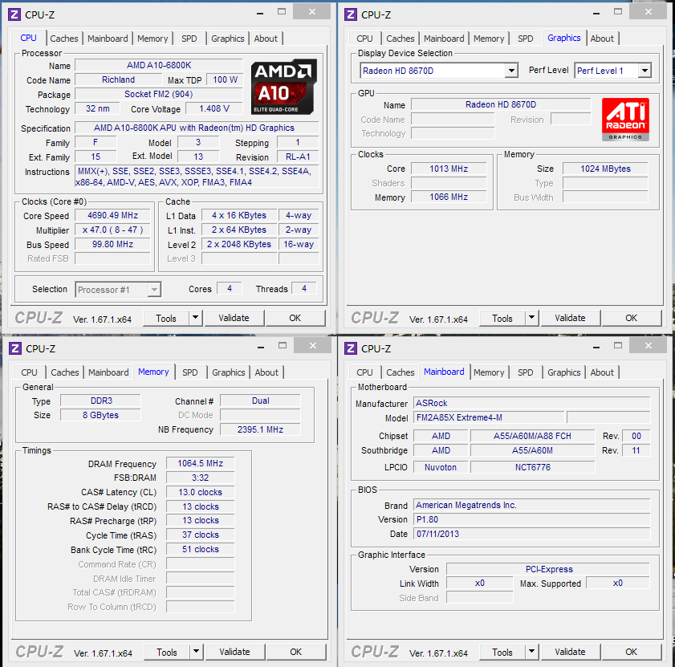Switch to CPU tab in Graphics window
The height and width of the screenshot is (667, 675).
pyautogui.click(x=364, y=39)
